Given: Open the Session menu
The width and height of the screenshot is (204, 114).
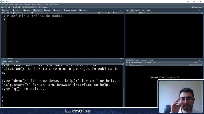Looking at the screenshot, I should click(28, 4).
